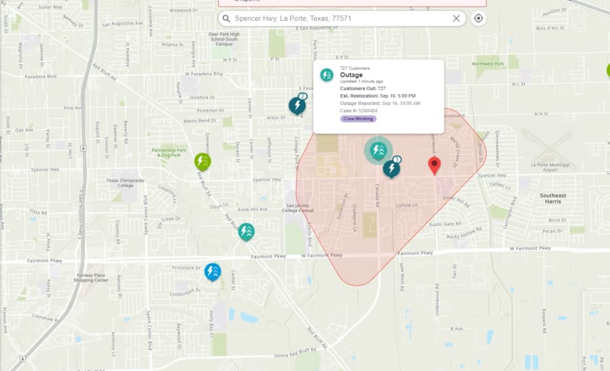Screen dimensions: 610x371
Task: Click 'Crenshaw Rd' street label
Action: 46,318
